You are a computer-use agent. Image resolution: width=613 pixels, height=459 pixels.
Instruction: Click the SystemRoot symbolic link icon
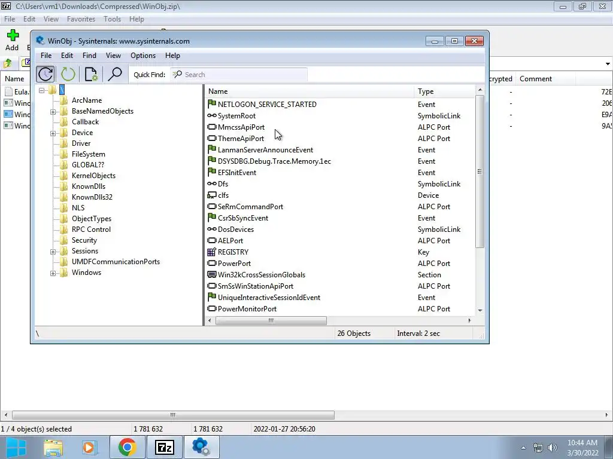coord(211,115)
